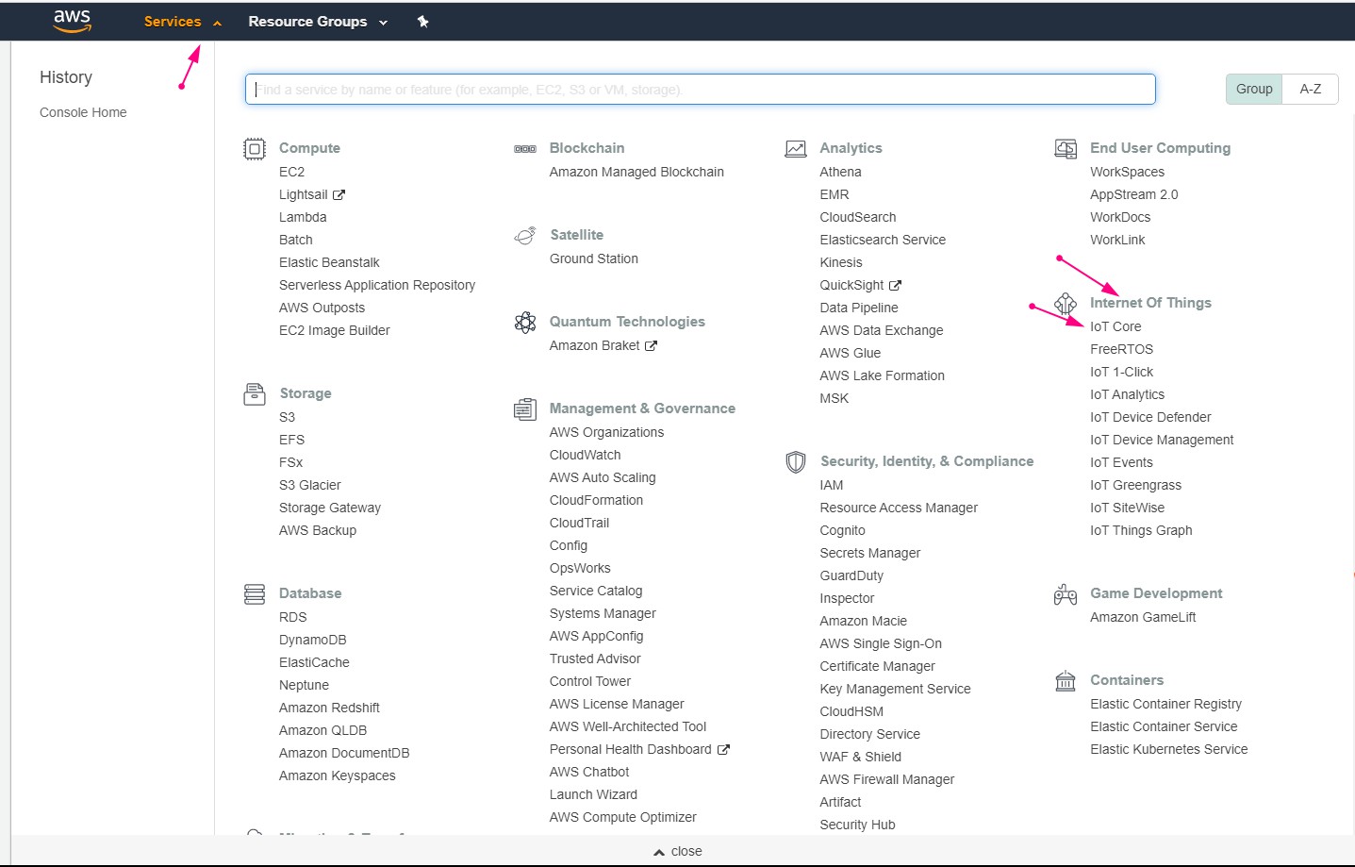Open the Lambda service
The width and height of the screenshot is (1355, 867).
303,217
